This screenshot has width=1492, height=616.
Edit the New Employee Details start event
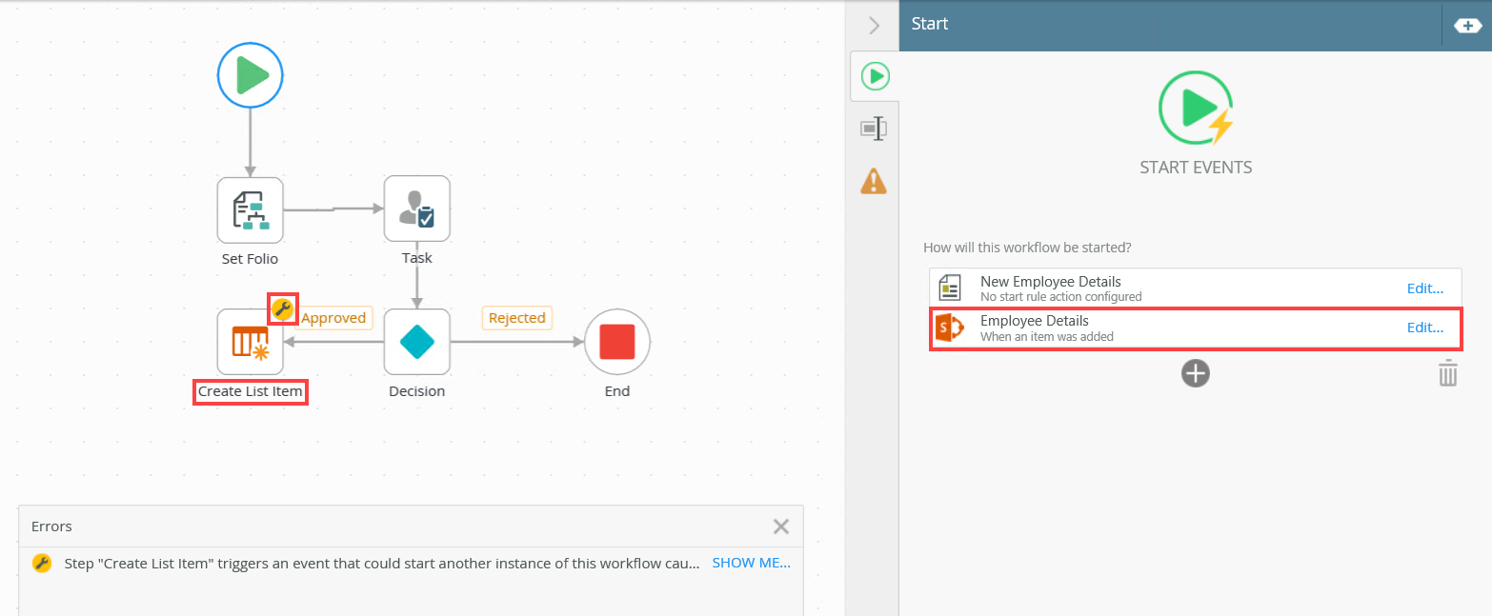point(1424,288)
